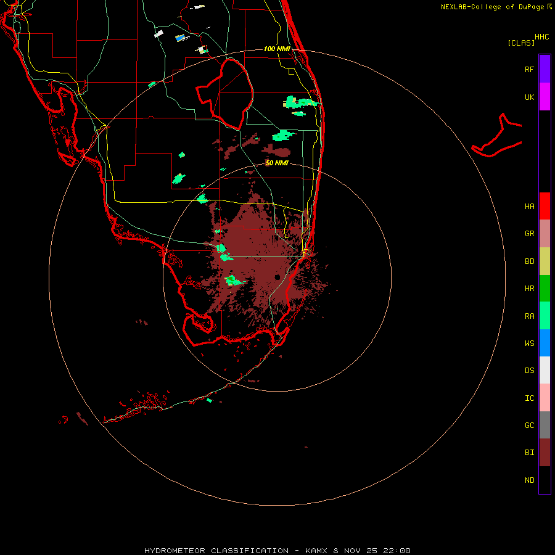Click the BD legend label

click(529, 261)
